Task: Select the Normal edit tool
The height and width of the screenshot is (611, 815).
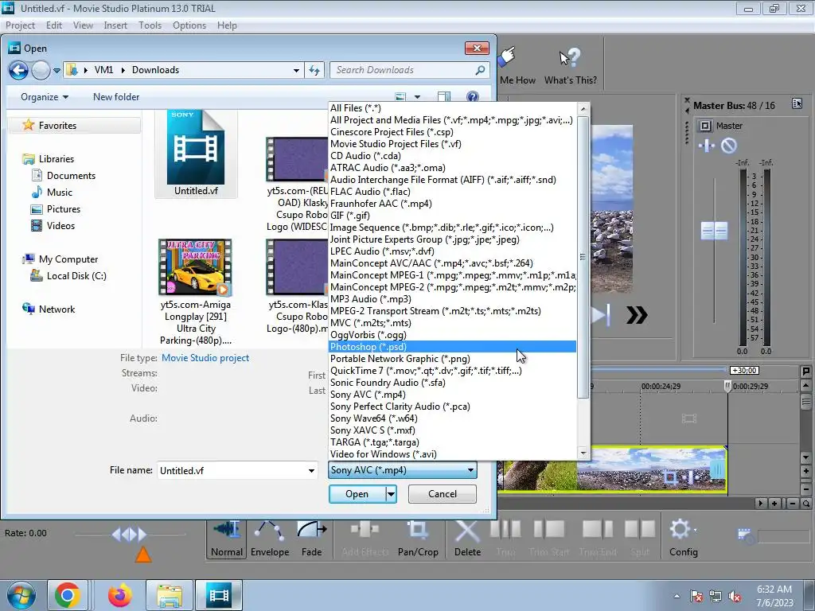Action: coord(227,539)
